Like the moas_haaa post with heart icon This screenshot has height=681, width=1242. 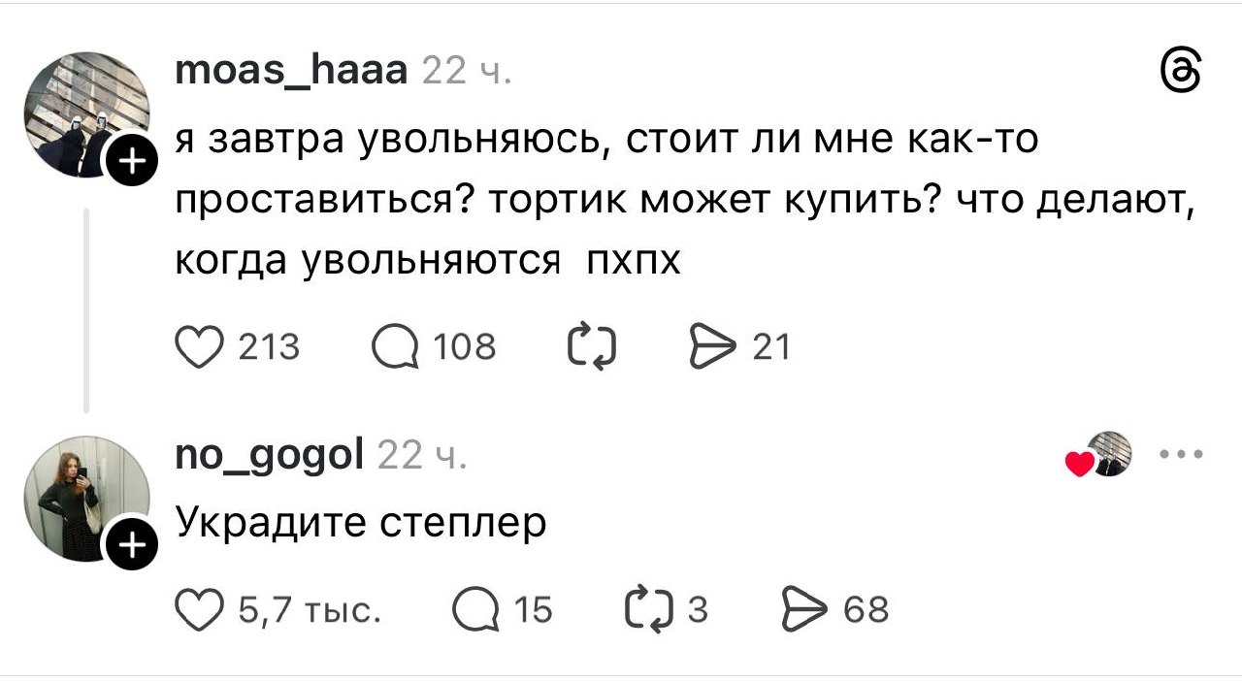(197, 347)
